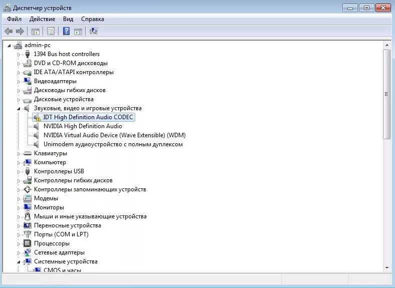Image resolution: width=395 pixels, height=288 pixels.
Task: Click the NVIDIA High Definition Audio icon
Action: tap(36, 126)
